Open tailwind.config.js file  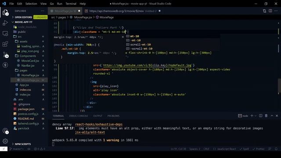(28, 123)
